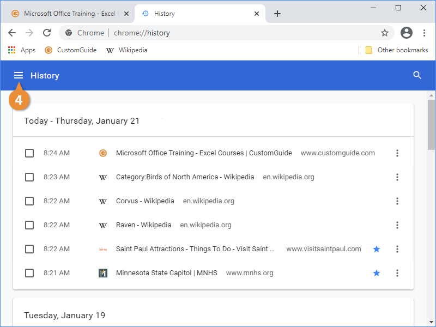Check the Birds of North America entry
Screen dimensions: 436x327
[29, 177]
